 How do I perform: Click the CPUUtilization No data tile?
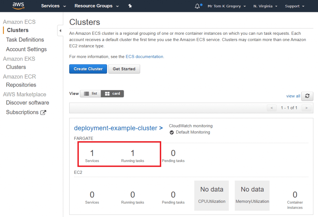(211, 196)
